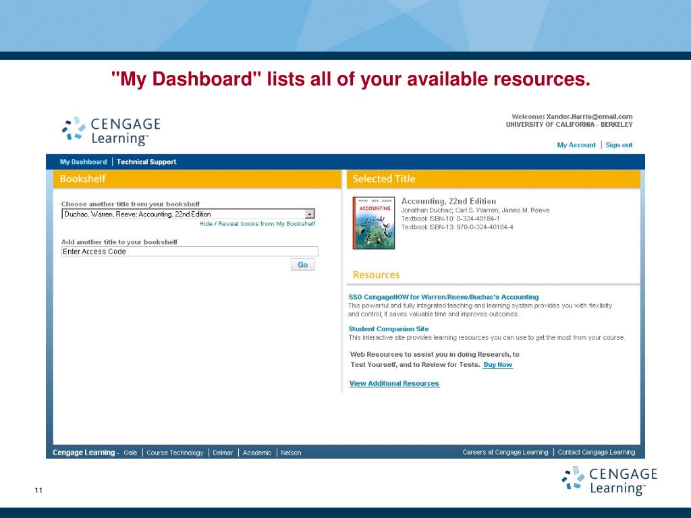The image size is (691, 518).
Task: Click the Accounting, 22nd Edition title text
Action: (449, 201)
